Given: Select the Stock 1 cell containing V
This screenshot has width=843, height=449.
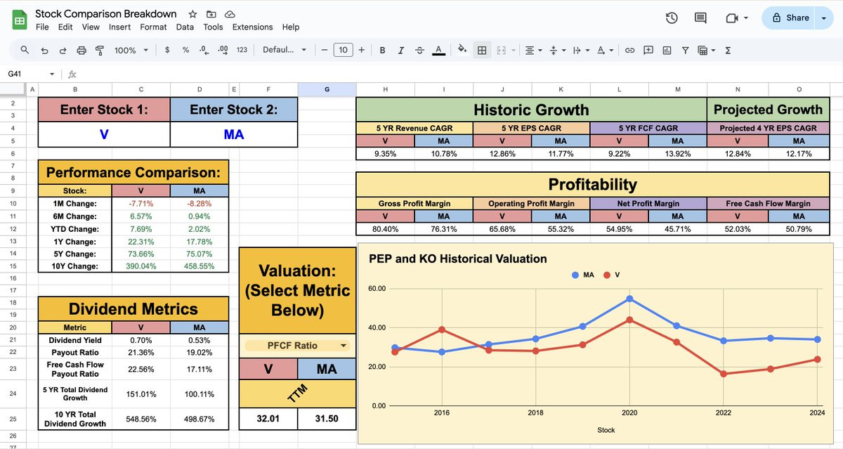Looking at the screenshot, I should coord(104,134).
